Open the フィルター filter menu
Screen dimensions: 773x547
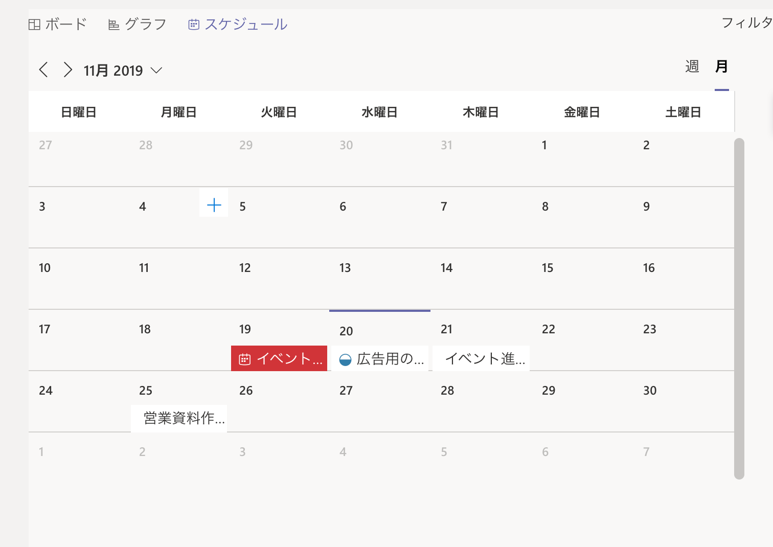click(x=746, y=22)
